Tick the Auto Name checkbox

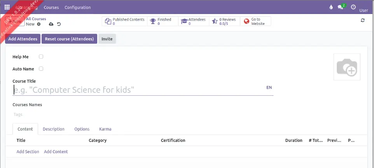coord(41,69)
